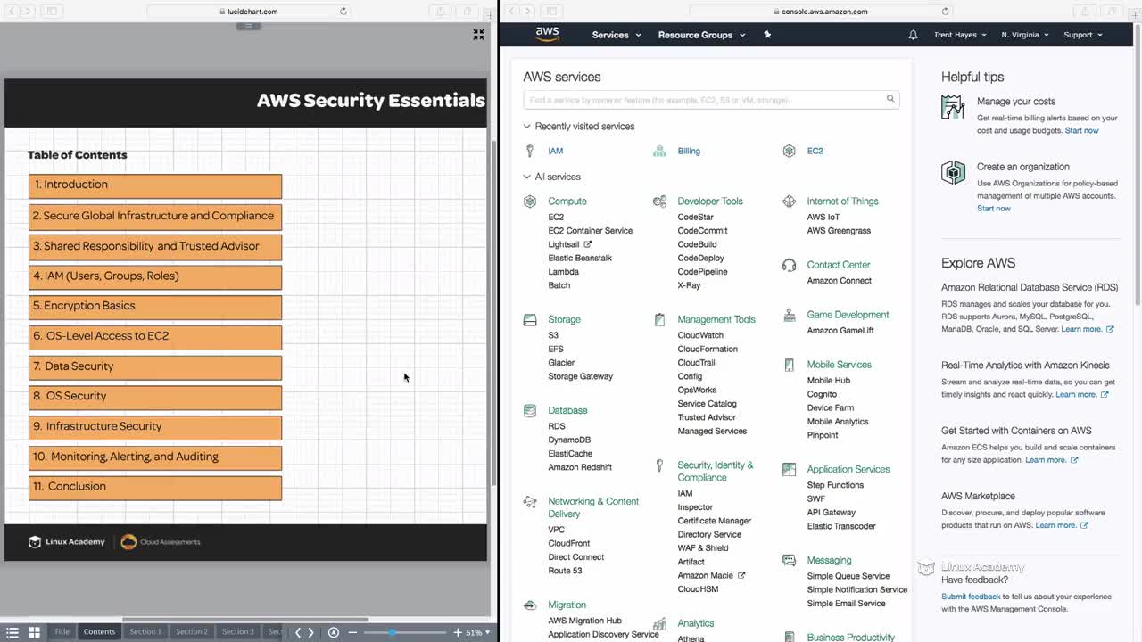Select the Contents page tab
Image resolution: width=1142 pixels, height=642 pixels.
tap(99, 632)
